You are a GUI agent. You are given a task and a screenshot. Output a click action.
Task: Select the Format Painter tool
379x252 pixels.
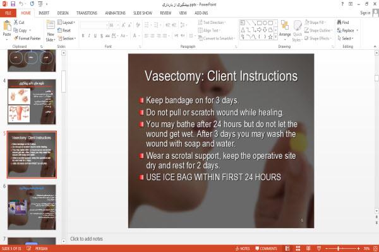click(27, 38)
